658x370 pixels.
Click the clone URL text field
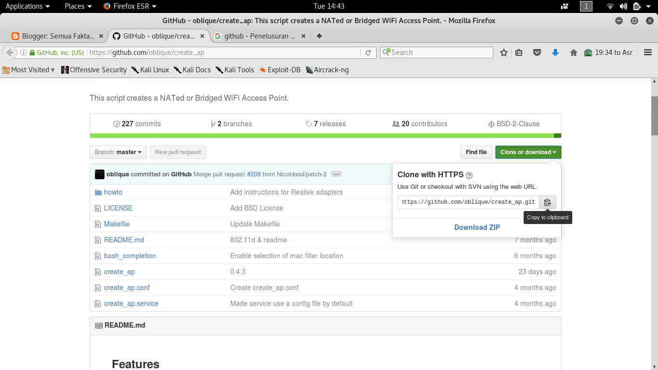click(x=468, y=202)
